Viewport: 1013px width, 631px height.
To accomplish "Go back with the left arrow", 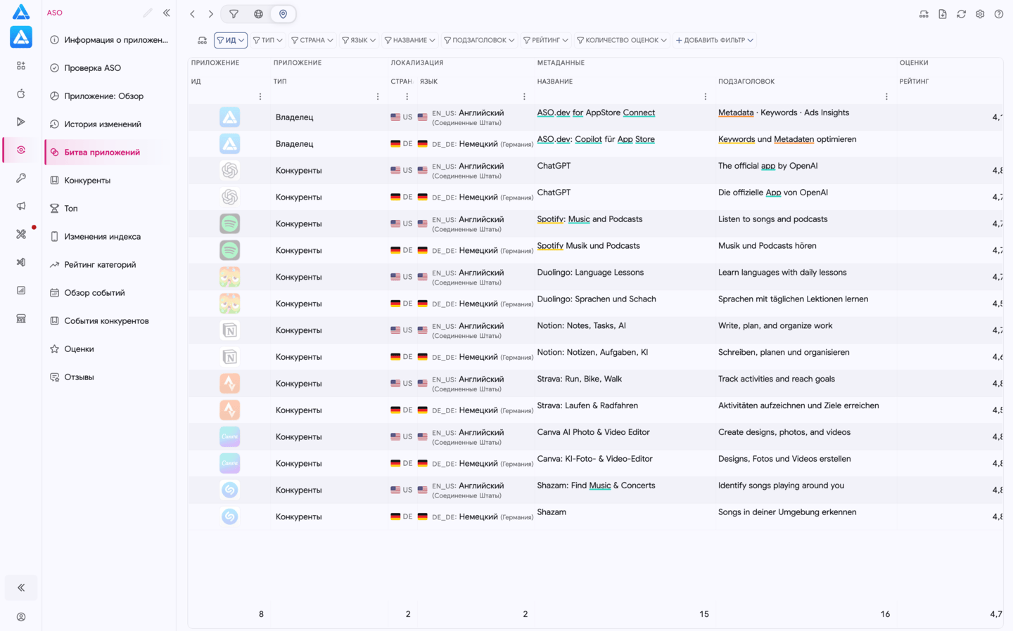I will point(192,14).
